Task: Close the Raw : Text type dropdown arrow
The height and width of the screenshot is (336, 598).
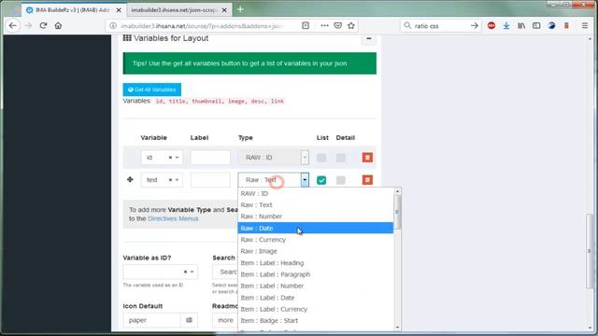Action: 305,180
